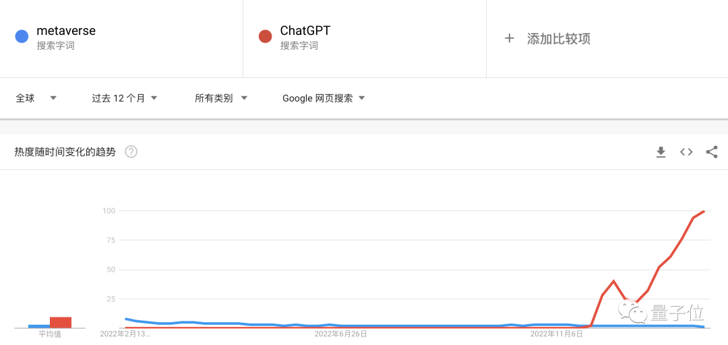Select the metaverse search term field
728x345 pixels.
point(121,38)
